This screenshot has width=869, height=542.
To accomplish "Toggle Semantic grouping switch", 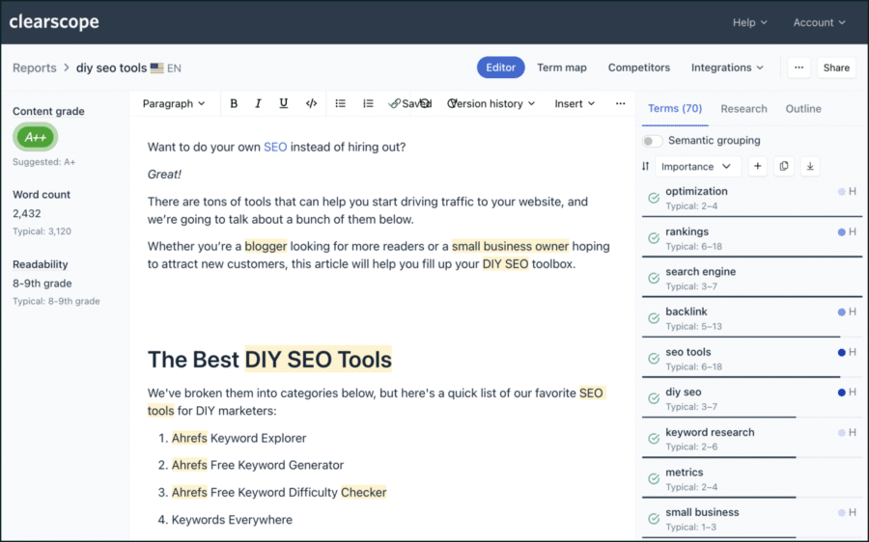I will click(x=653, y=141).
